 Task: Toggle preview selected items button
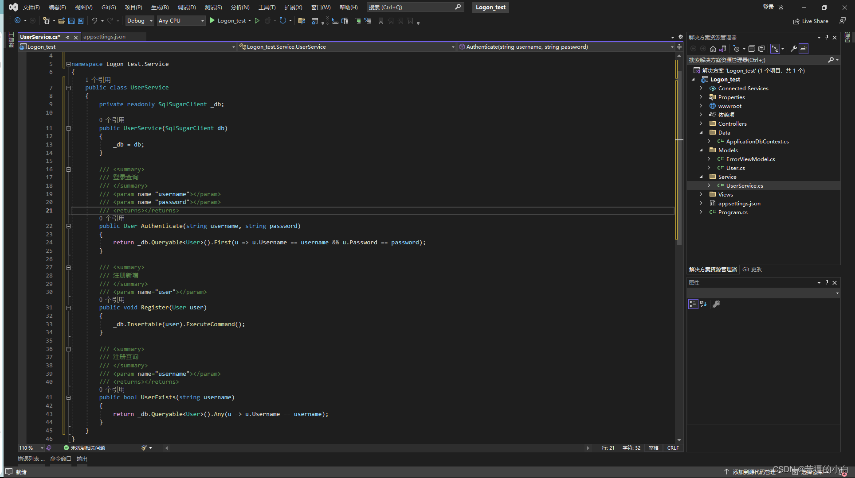(x=804, y=49)
